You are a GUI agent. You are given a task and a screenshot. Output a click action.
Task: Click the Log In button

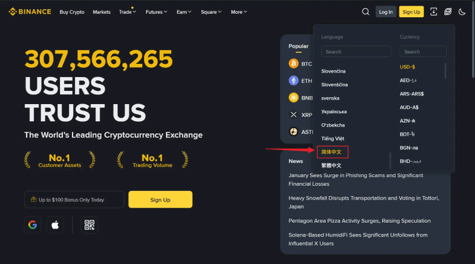(386, 12)
